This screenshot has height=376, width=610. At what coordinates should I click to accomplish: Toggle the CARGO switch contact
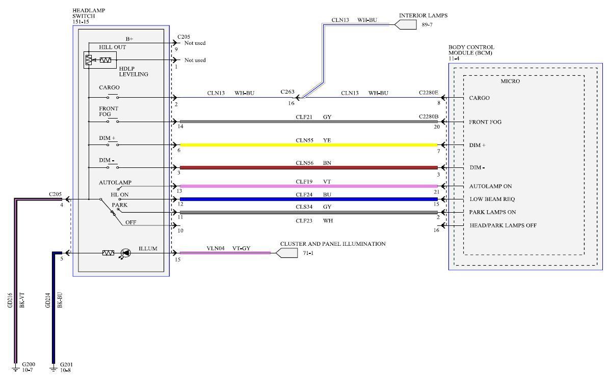pyautogui.click(x=113, y=97)
